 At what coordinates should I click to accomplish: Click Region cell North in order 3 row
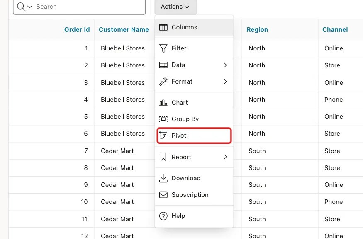[x=257, y=83]
